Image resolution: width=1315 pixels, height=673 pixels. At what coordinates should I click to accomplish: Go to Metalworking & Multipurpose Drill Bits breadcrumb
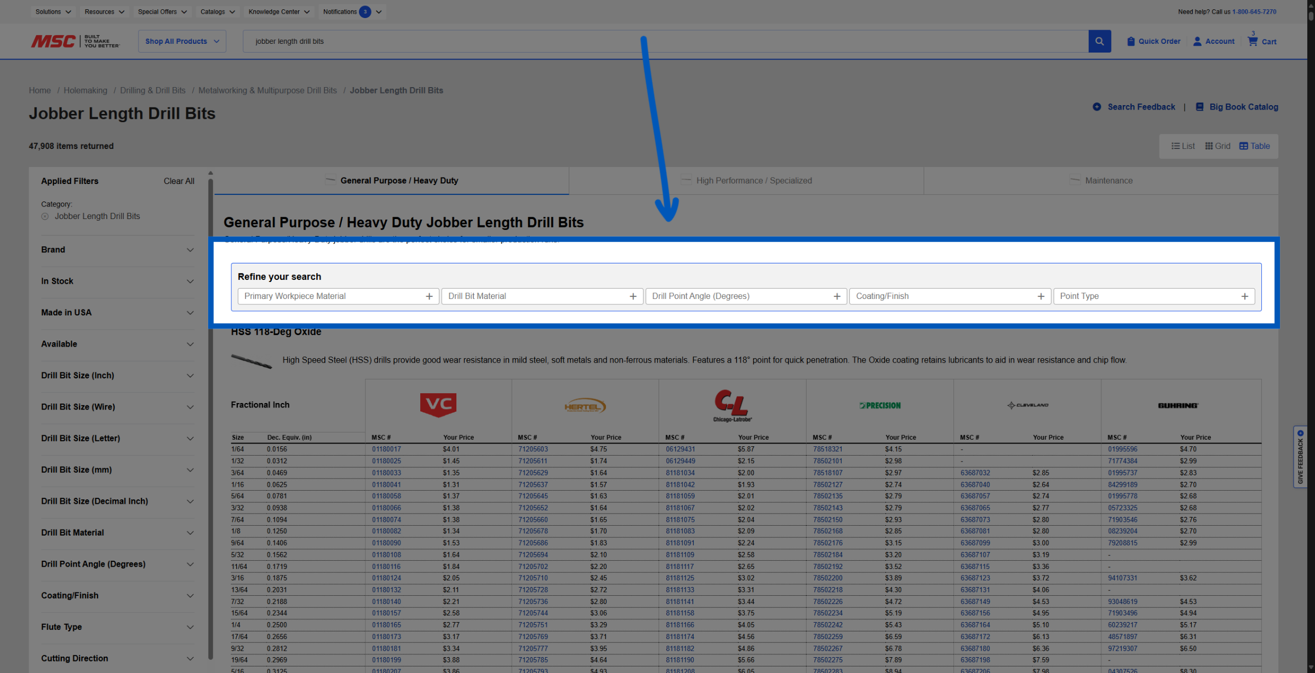click(267, 90)
